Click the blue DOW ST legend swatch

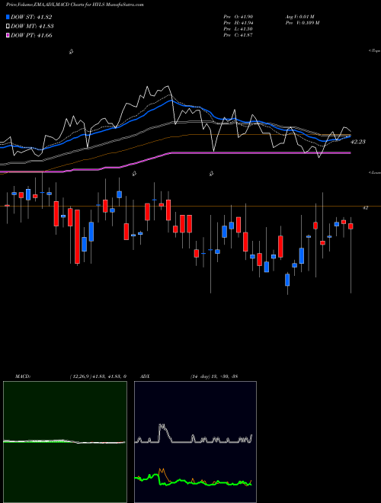(x=8, y=17)
